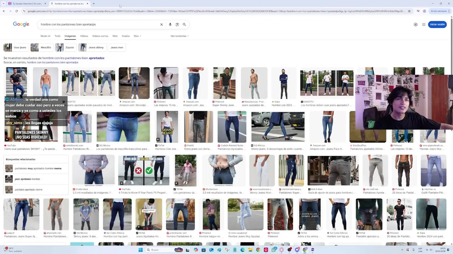Open the Mott & Bow gray jeans thumbnail
453x254 pixels.
(333, 170)
